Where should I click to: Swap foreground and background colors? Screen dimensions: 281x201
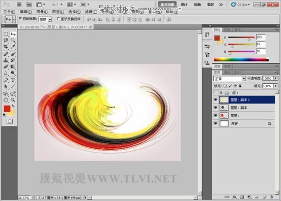tap(13, 106)
